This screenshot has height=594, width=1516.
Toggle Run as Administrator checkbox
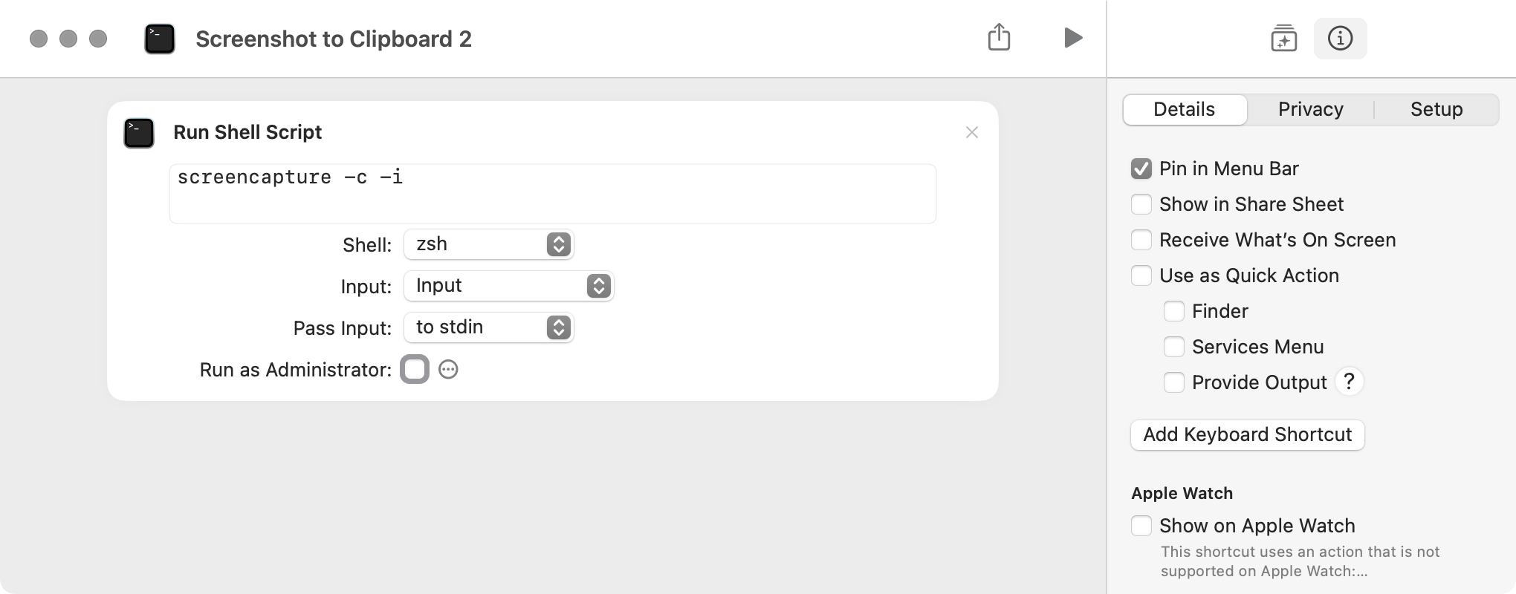click(x=415, y=369)
